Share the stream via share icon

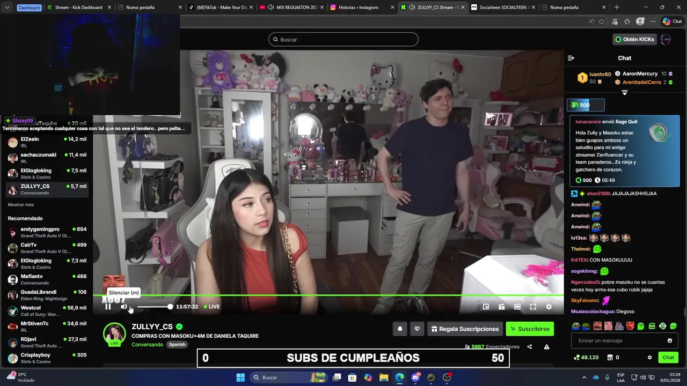coord(530,347)
